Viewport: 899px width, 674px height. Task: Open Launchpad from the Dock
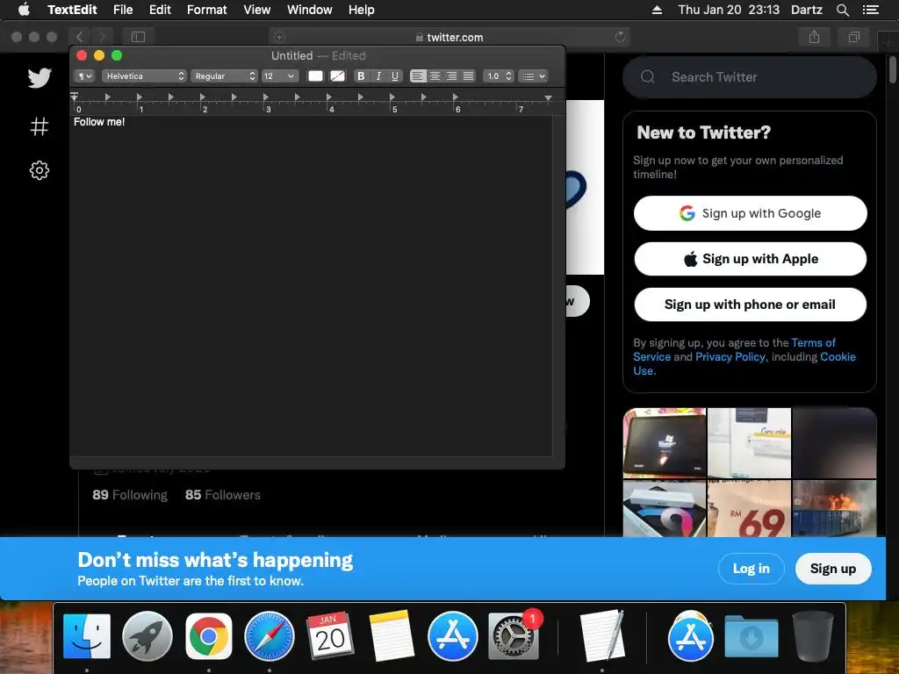click(x=147, y=637)
